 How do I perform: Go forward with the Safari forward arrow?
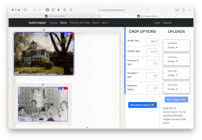click(40, 10)
